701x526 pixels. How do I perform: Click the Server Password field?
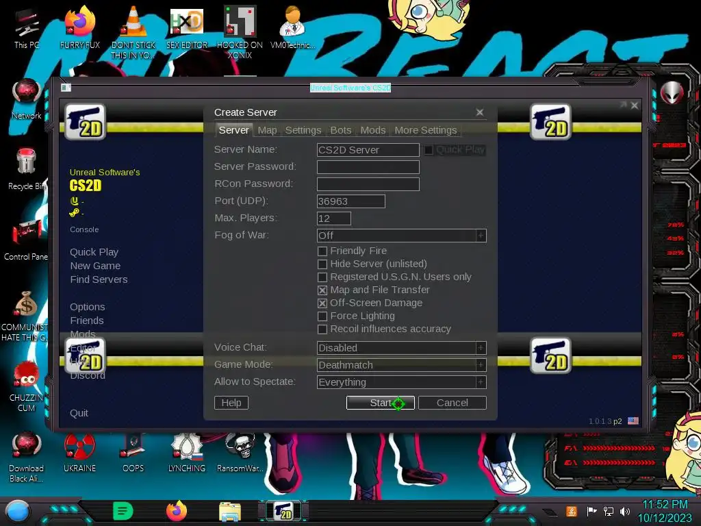pos(368,167)
